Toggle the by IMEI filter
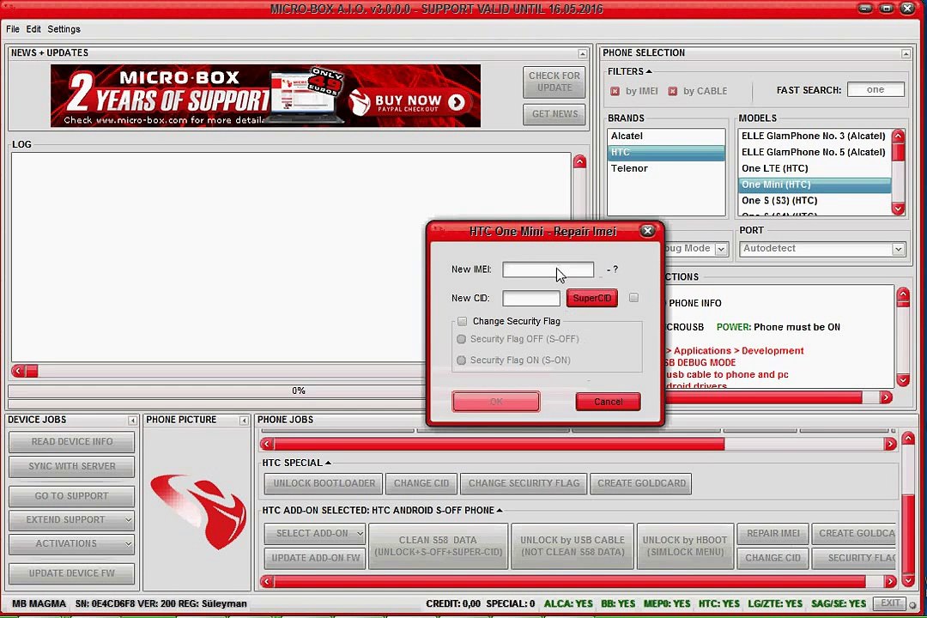This screenshot has width=927, height=618. (x=615, y=91)
